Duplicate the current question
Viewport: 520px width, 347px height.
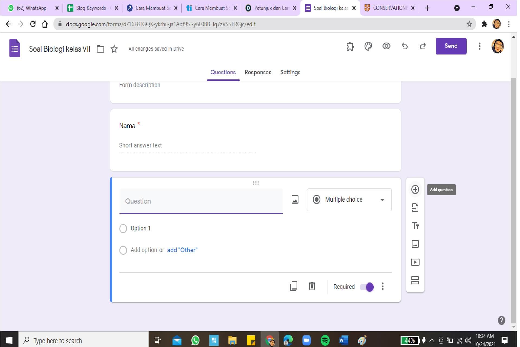pyautogui.click(x=294, y=286)
